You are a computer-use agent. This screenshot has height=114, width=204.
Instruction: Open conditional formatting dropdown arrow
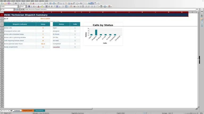pos(111,6)
